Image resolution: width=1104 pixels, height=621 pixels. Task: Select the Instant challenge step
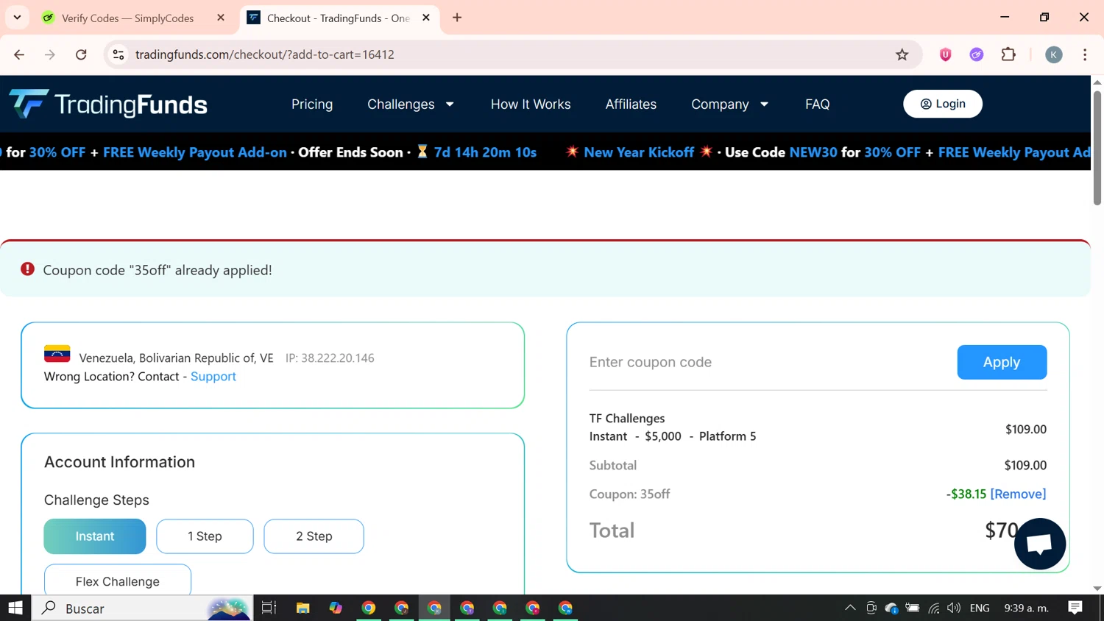point(95,536)
